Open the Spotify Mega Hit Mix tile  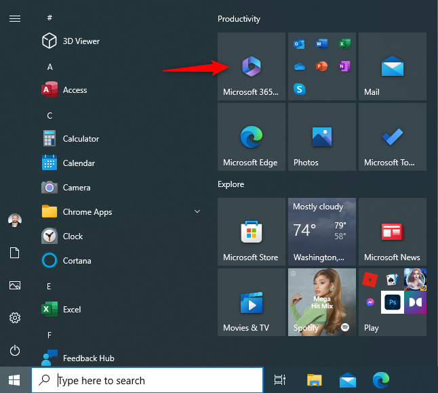click(x=322, y=302)
